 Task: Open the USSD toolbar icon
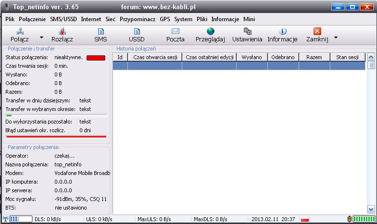tap(137, 31)
